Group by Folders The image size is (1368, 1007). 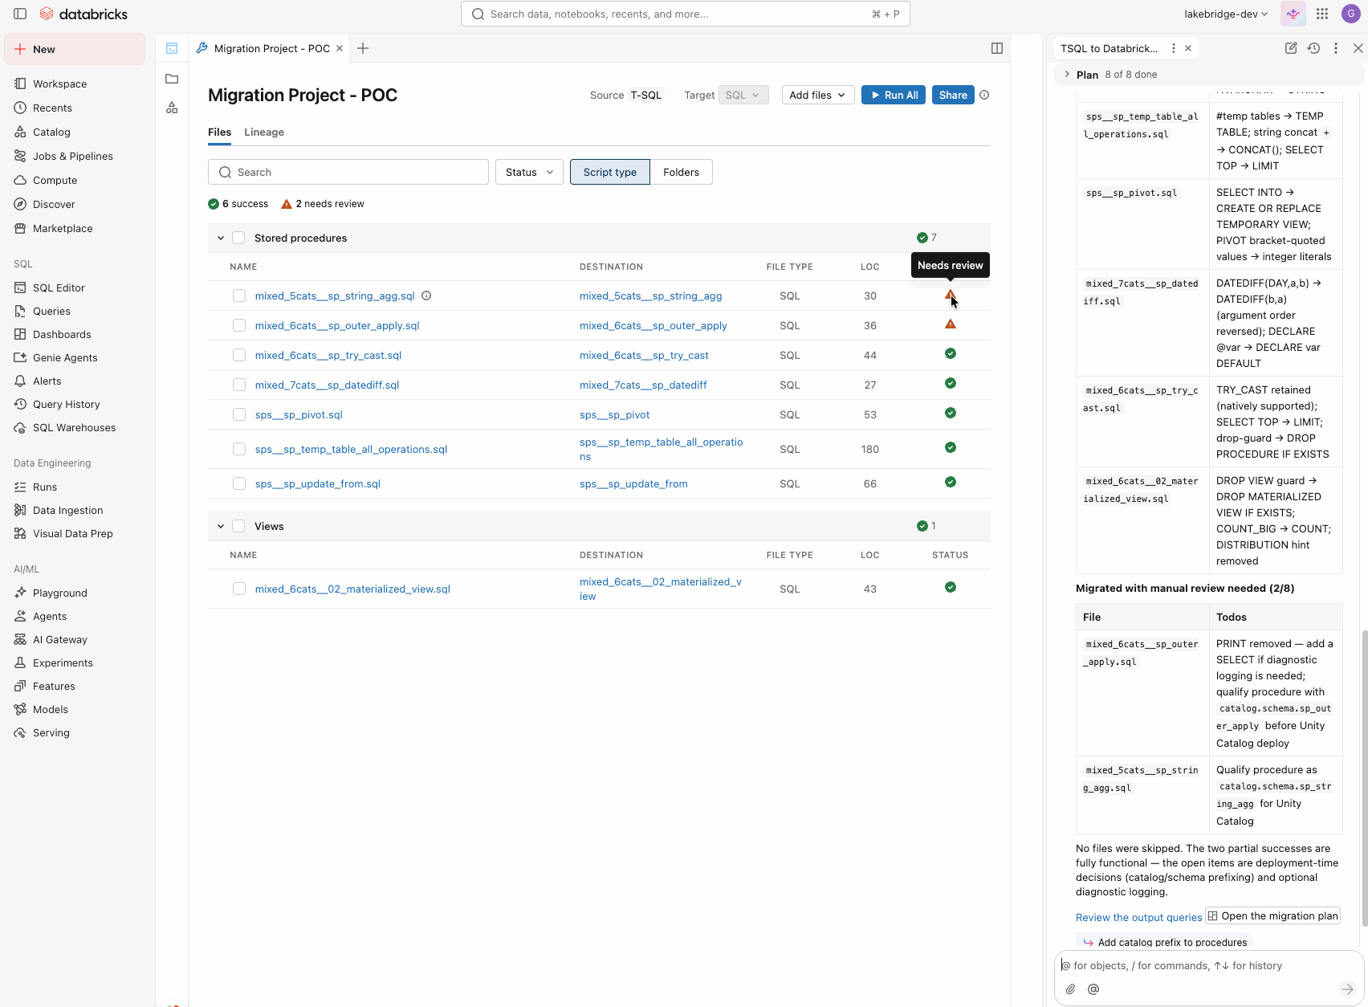pyautogui.click(x=681, y=172)
